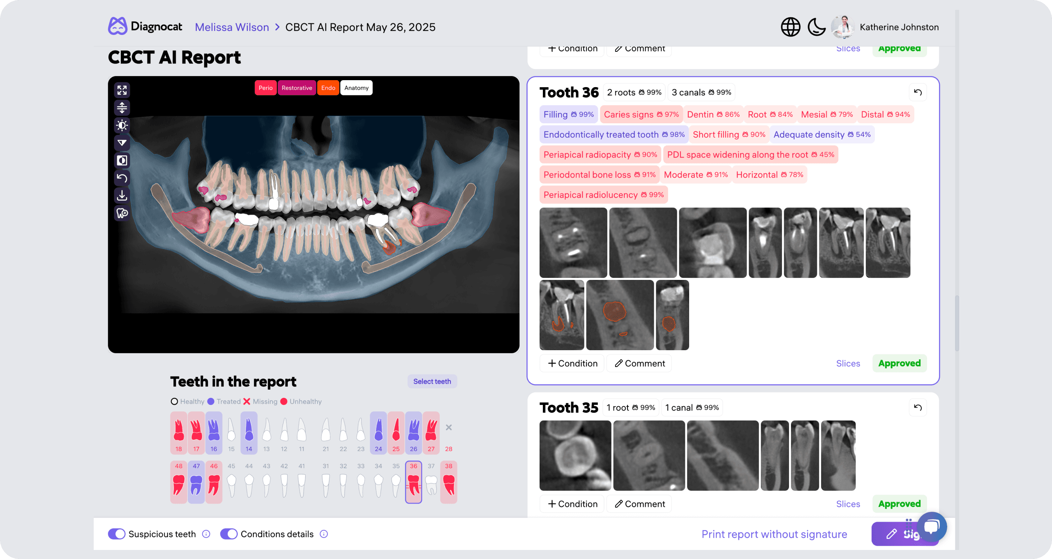Select tooth 26 in the chart

tap(413, 433)
